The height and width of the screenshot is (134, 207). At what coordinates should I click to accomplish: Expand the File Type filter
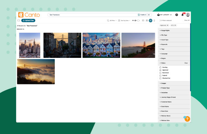pos(174,35)
